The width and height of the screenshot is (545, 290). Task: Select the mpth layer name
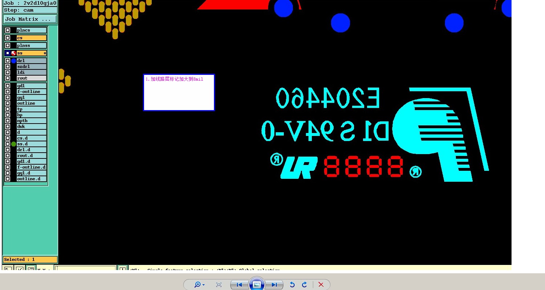click(x=32, y=121)
